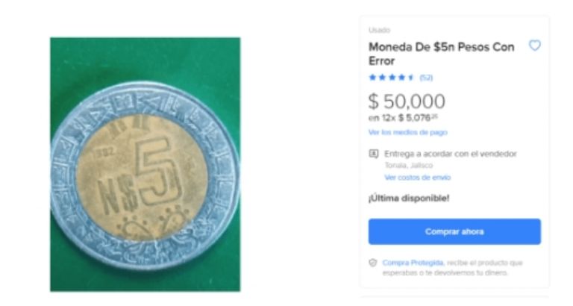Screen dimensions: 573x306
Task: Click the ¡Última disponible! notice
Action: click(x=409, y=199)
